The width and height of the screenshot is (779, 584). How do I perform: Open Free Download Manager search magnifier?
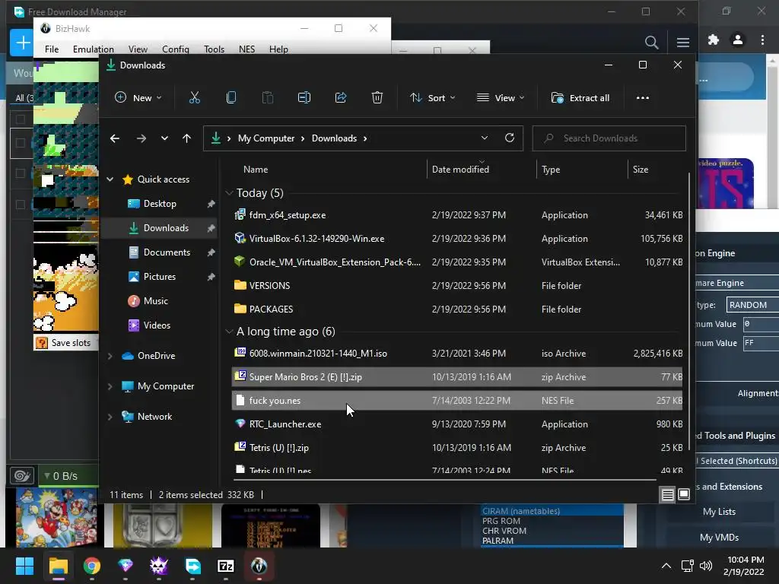tap(651, 43)
